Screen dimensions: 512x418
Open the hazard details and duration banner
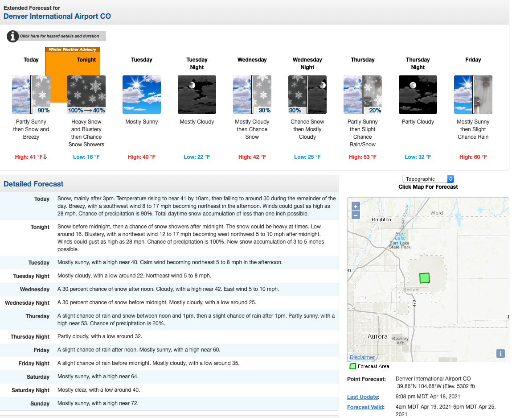[59, 36]
